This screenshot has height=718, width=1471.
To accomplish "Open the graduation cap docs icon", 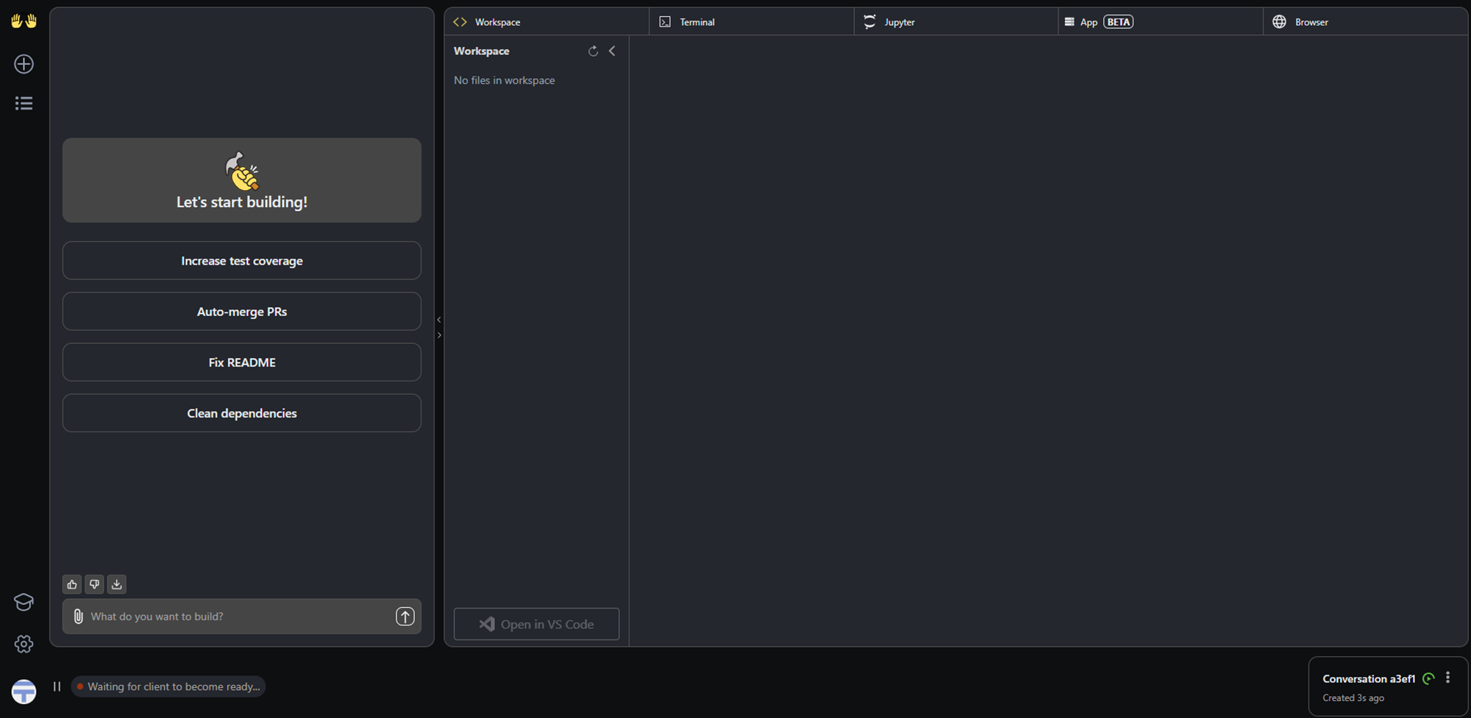I will 24,602.
